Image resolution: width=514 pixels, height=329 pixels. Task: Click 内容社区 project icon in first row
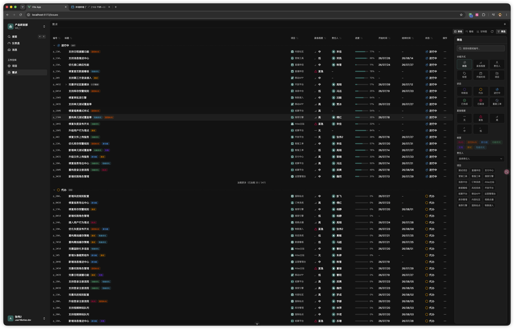point(292,52)
